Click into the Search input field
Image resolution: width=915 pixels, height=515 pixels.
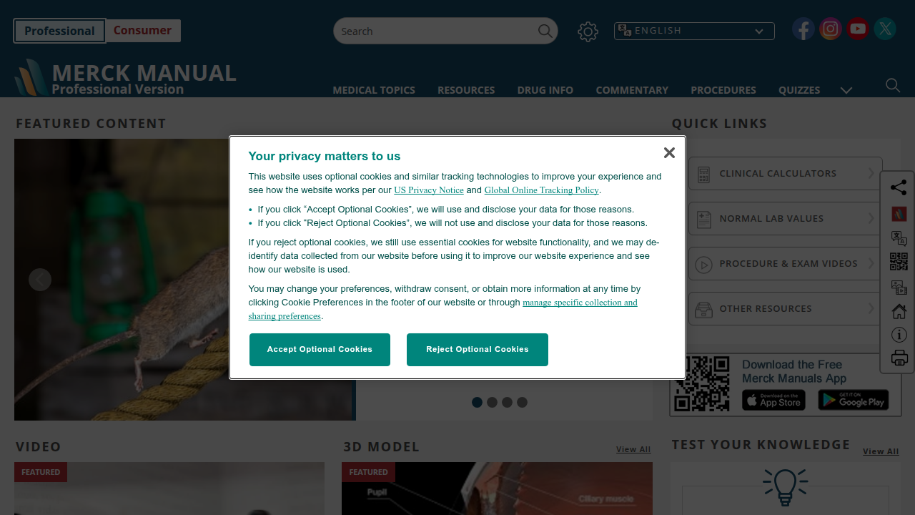437,31
